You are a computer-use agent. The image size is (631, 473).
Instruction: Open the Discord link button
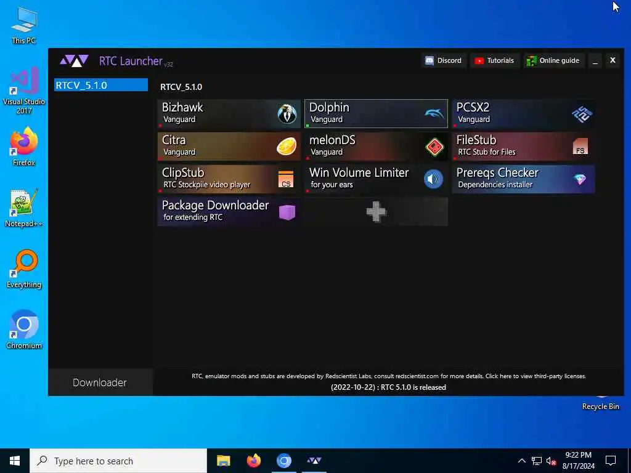[x=444, y=60]
